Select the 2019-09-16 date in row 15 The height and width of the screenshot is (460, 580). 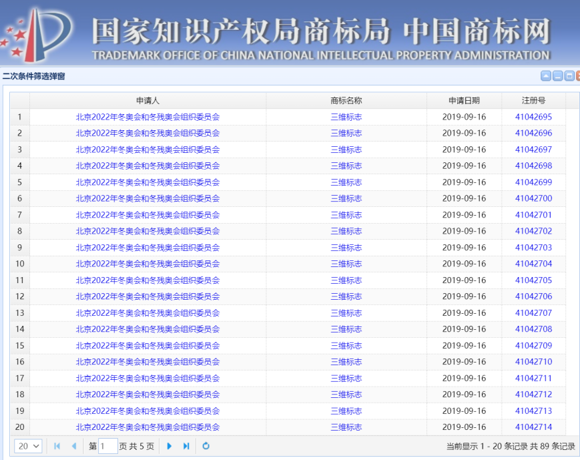pos(464,345)
